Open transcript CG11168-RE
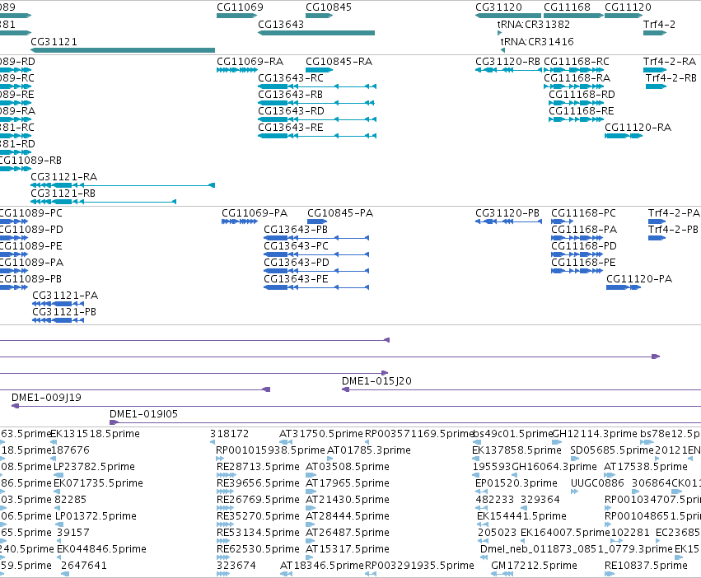 coord(577,119)
